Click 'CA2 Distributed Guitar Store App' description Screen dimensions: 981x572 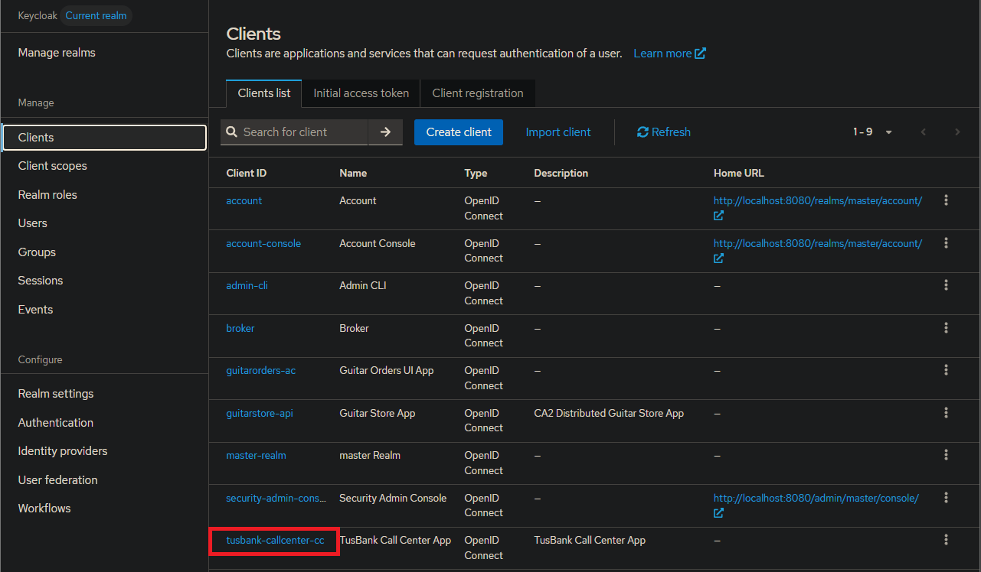coord(609,413)
